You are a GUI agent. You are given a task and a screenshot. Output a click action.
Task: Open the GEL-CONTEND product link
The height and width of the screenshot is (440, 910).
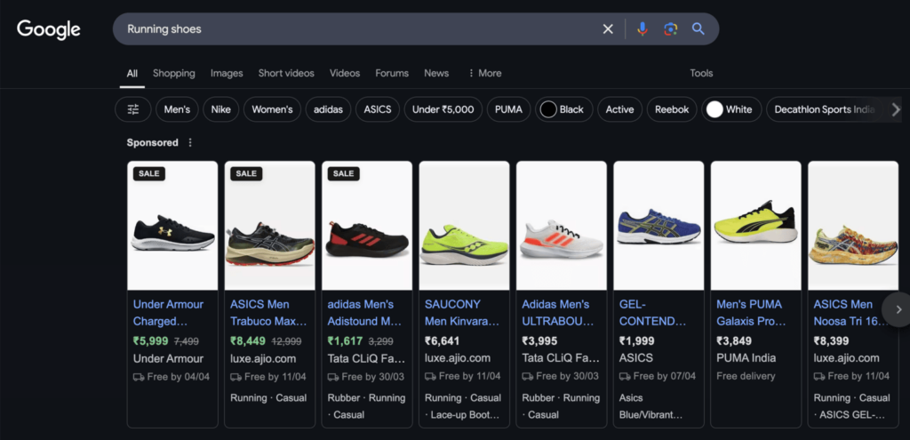tap(653, 312)
